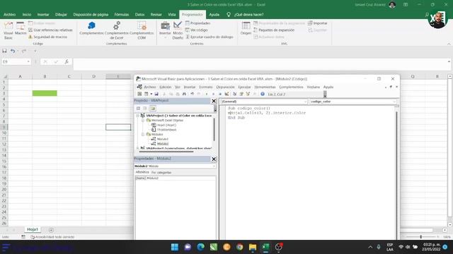Open the Macros dialog in the ribbon
The height and width of the screenshot is (254, 453).
tap(21, 29)
